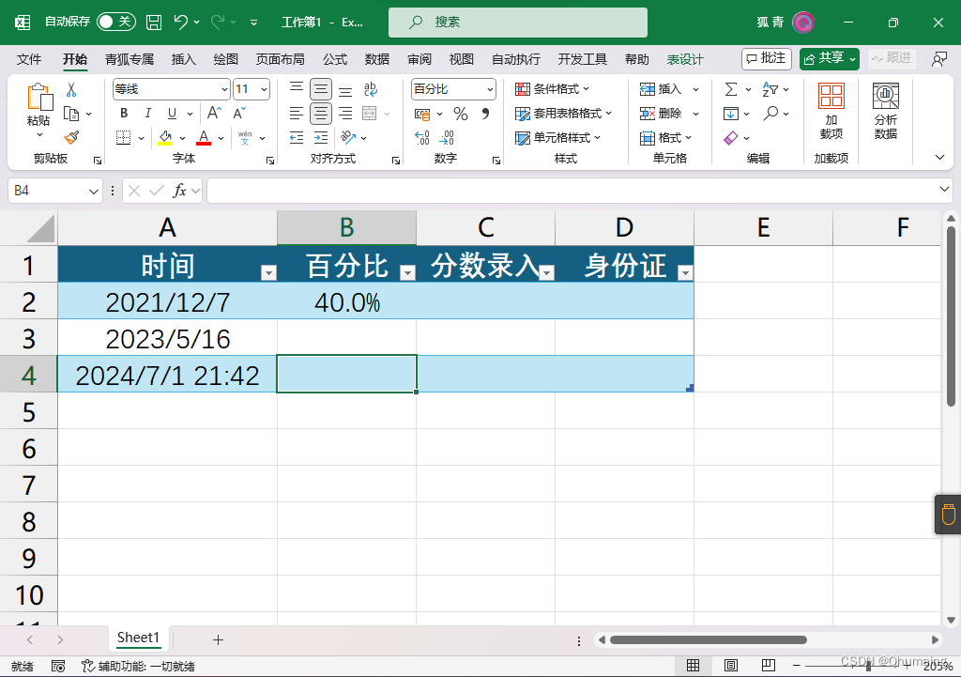Activate the format painter

[72, 138]
